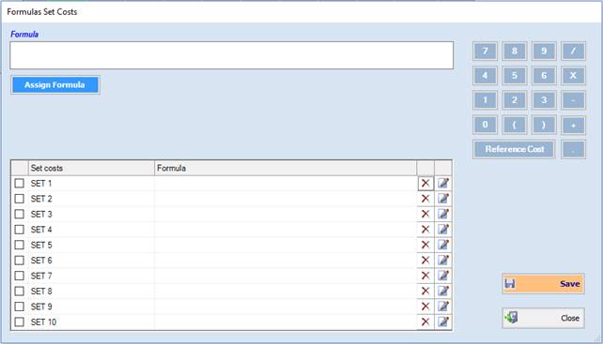
Task: Edit the formula of SET 3
Action: pos(443,214)
